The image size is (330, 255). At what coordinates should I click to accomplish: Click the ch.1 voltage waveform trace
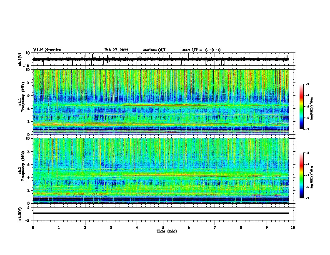(161, 59)
